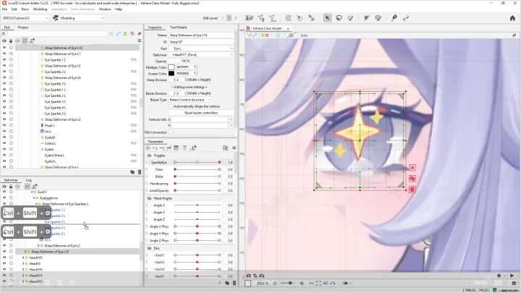Close the Athena Class Model document tab
Image resolution: width=521 pixels, height=293 pixels.
(x=288, y=28)
